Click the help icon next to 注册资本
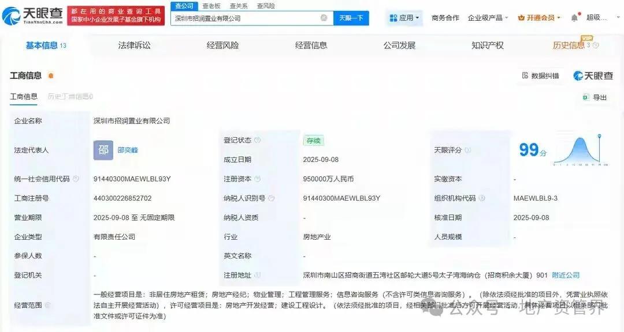 (258, 179)
